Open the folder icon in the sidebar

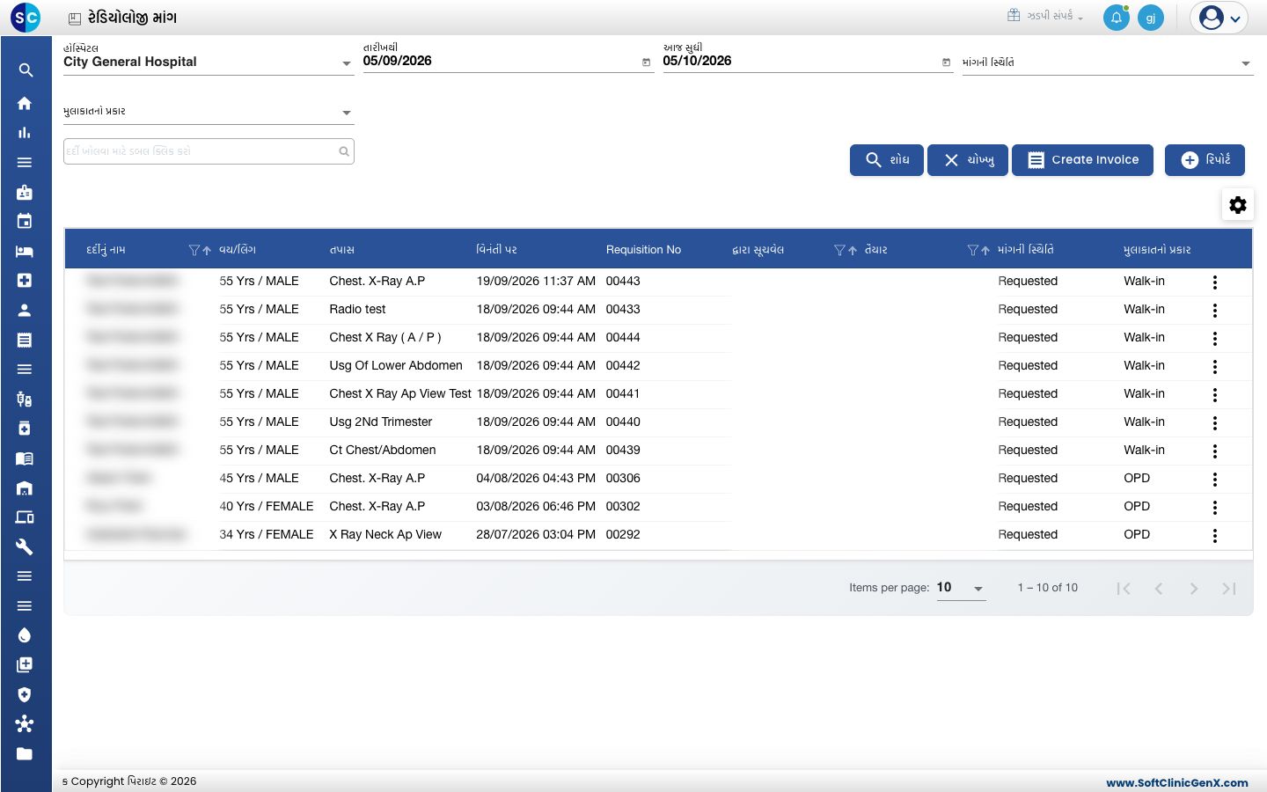click(x=25, y=753)
